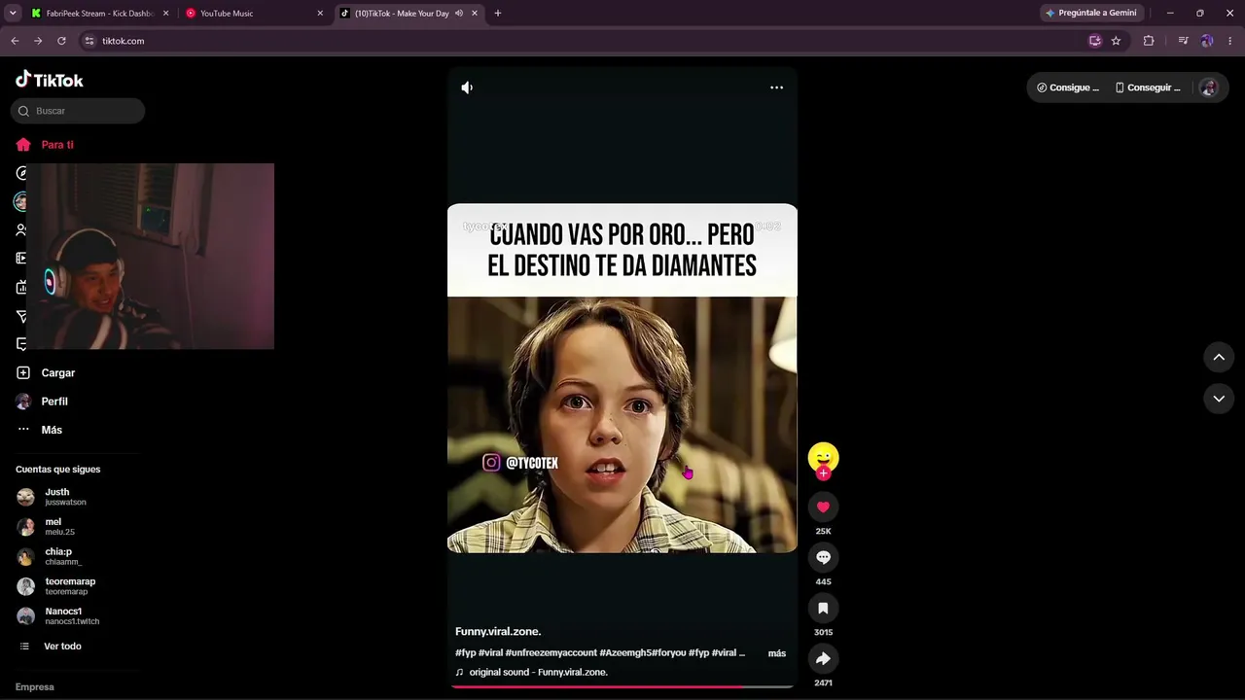Image resolution: width=1245 pixels, height=700 pixels.
Task: Share the video using the arrow icon
Action: 823,658
